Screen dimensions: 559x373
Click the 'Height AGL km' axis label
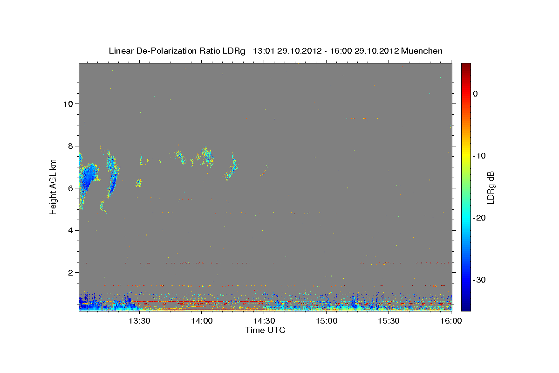(x=54, y=186)
